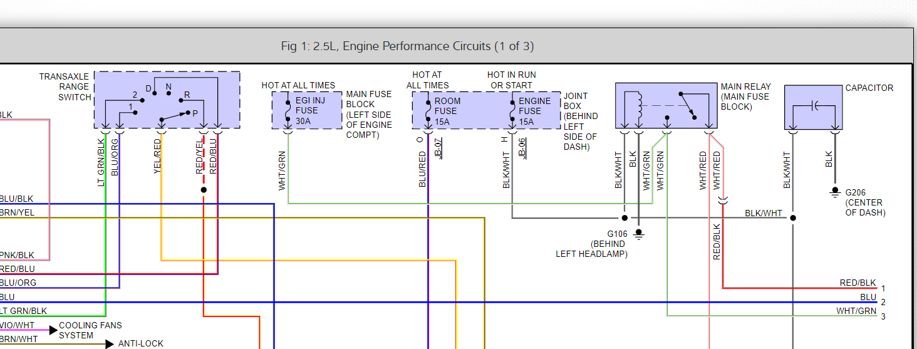Click the EGI INJ 30A fuse symbol
The image size is (917, 349).
click(x=288, y=110)
